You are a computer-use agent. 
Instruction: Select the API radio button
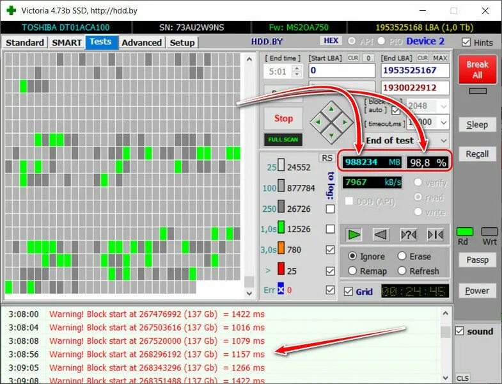pos(352,41)
